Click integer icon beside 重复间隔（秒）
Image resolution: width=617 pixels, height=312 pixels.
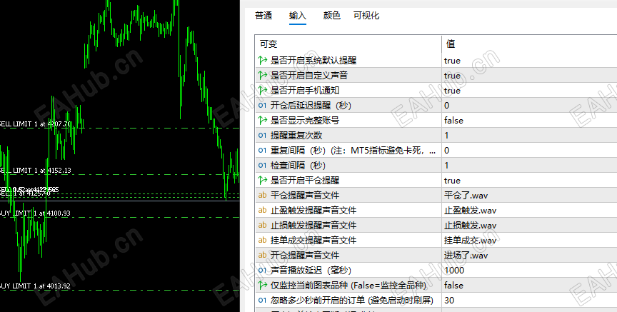263,151
